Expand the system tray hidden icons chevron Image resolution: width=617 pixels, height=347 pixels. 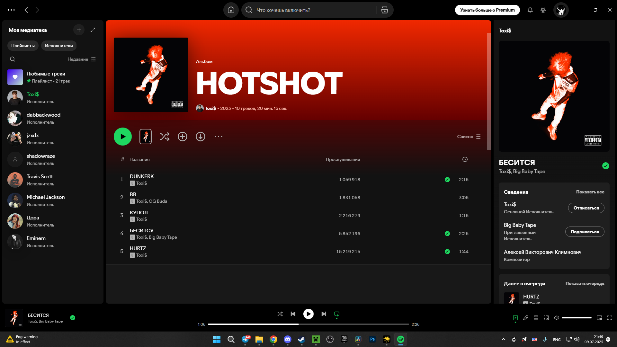[x=504, y=339]
